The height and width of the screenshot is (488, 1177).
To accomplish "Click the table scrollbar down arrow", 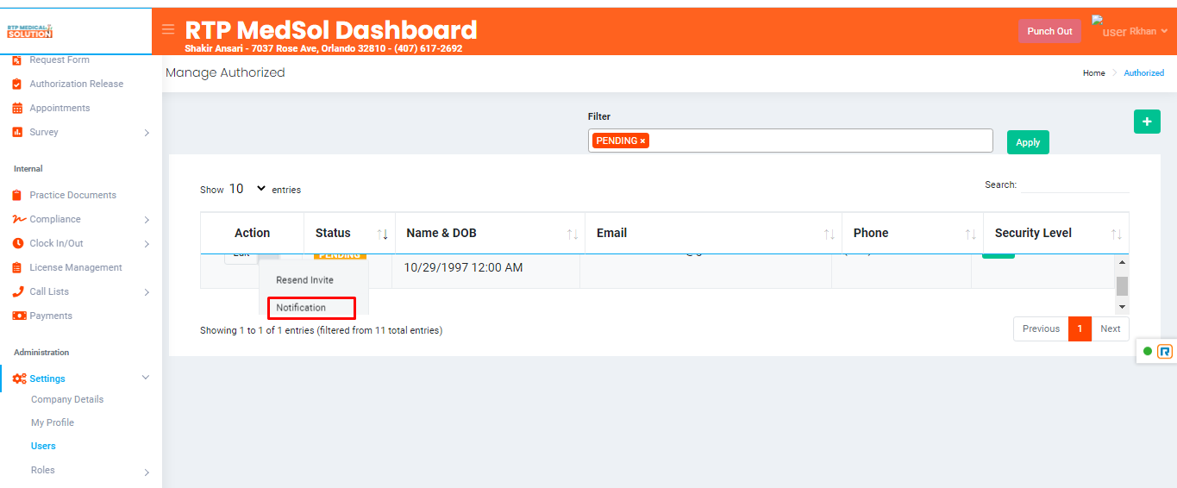I will [1122, 307].
